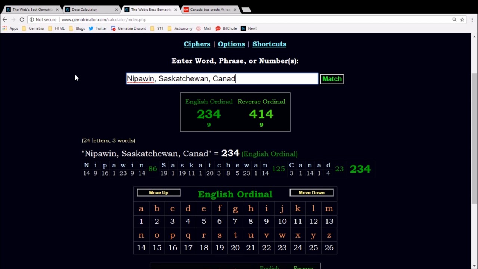Image resolution: width=478 pixels, height=269 pixels.
Task: Open the Astronomy bookmarks folder
Action: (x=180, y=28)
